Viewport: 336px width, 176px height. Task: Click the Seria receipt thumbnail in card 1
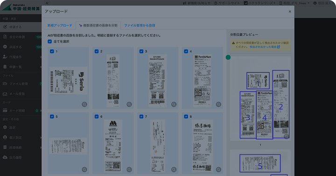pyautogui.click(x=68, y=81)
